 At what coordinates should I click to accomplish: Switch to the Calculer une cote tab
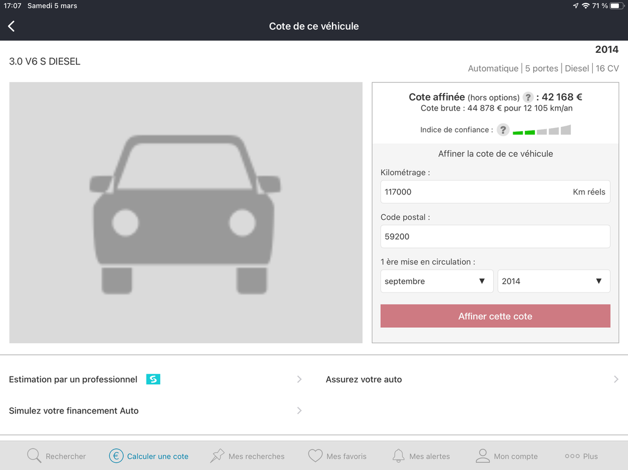[x=148, y=456]
